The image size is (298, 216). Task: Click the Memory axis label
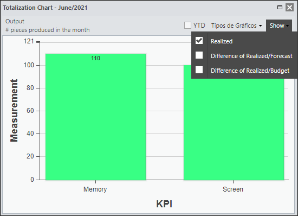coord(95,189)
